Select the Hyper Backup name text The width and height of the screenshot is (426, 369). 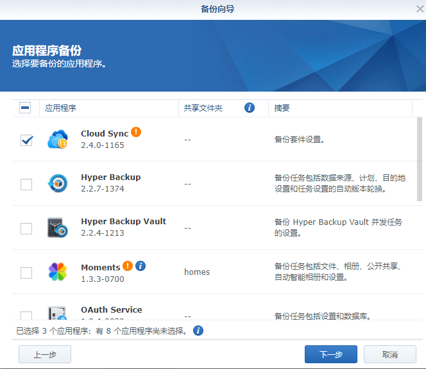111,177
